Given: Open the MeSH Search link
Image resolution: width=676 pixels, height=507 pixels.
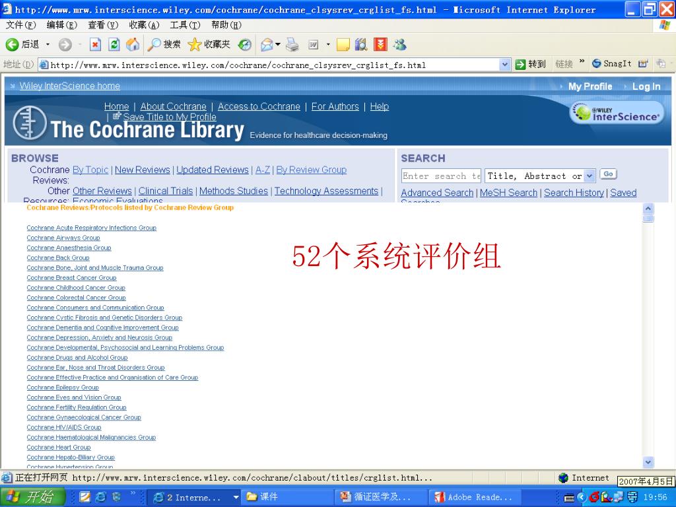Looking at the screenshot, I should (x=509, y=193).
